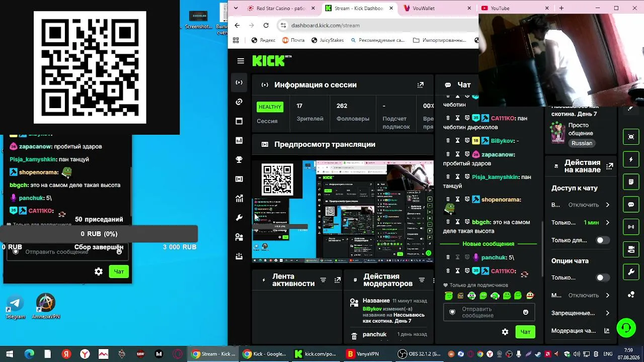Open the Kick sidebar hamburger menu
This screenshot has width=644, height=362.
240,61
